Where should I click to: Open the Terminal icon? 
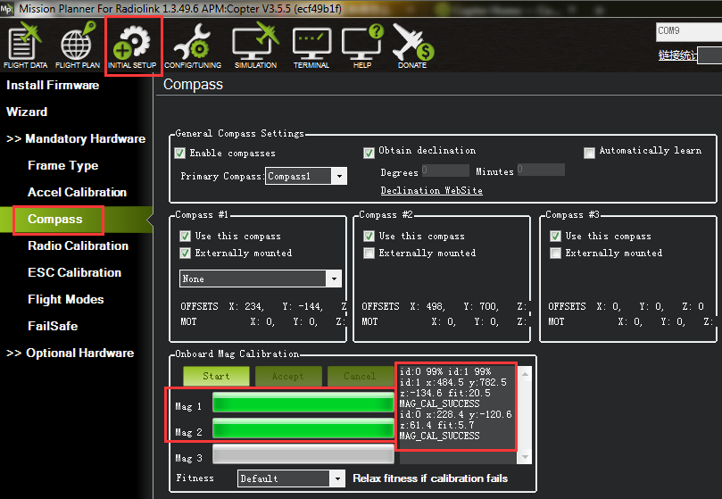click(x=311, y=45)
